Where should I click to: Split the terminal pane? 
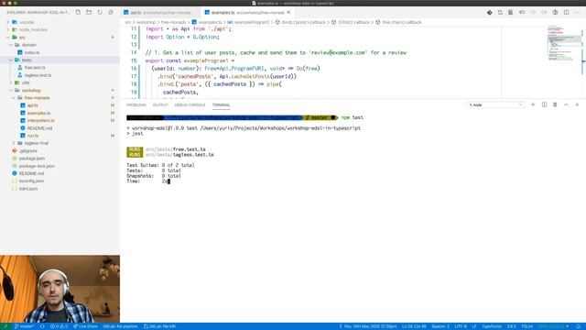pyautogui.click(x=544, y=104)
